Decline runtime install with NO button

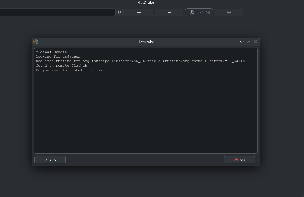point(240,160)
